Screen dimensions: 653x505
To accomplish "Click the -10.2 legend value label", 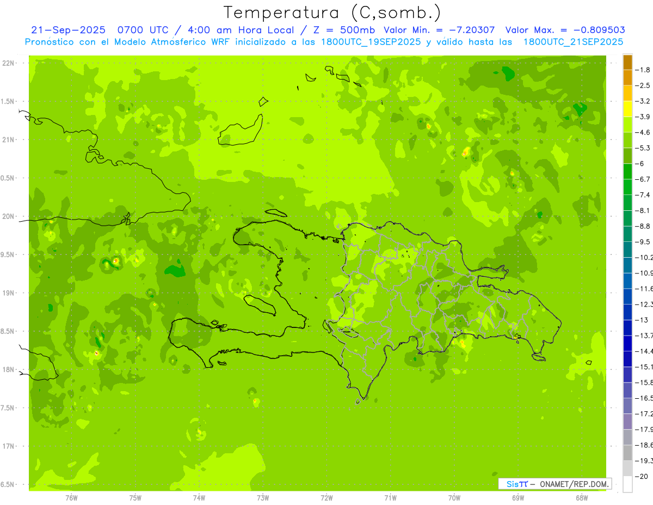I will [x=646, y=257].
